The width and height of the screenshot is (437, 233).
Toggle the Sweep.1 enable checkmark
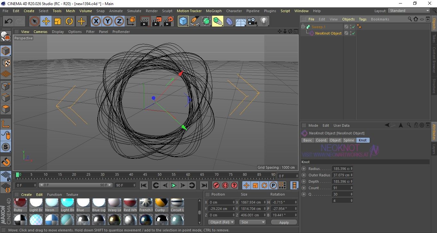[354, 27]
